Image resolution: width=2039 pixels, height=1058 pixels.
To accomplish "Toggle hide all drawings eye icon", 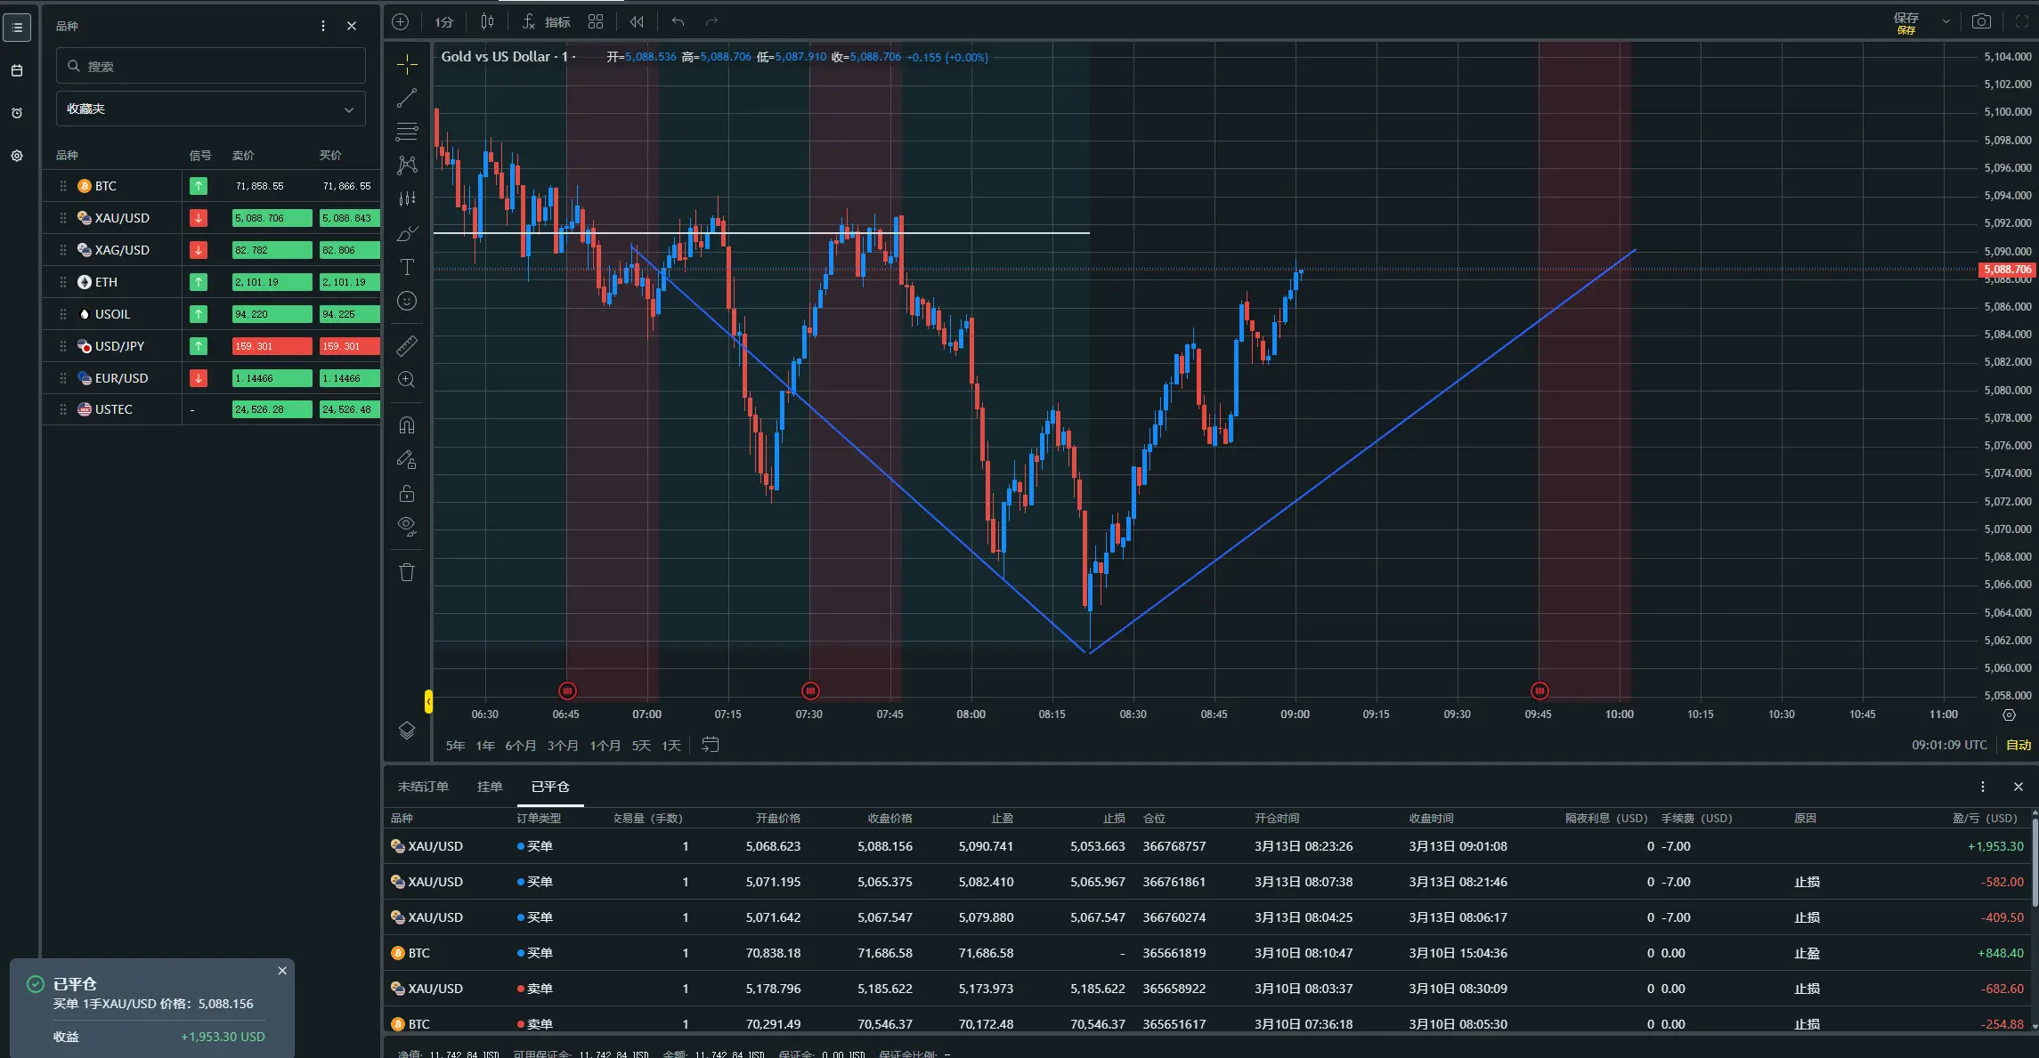I will [x=407, y=526].
